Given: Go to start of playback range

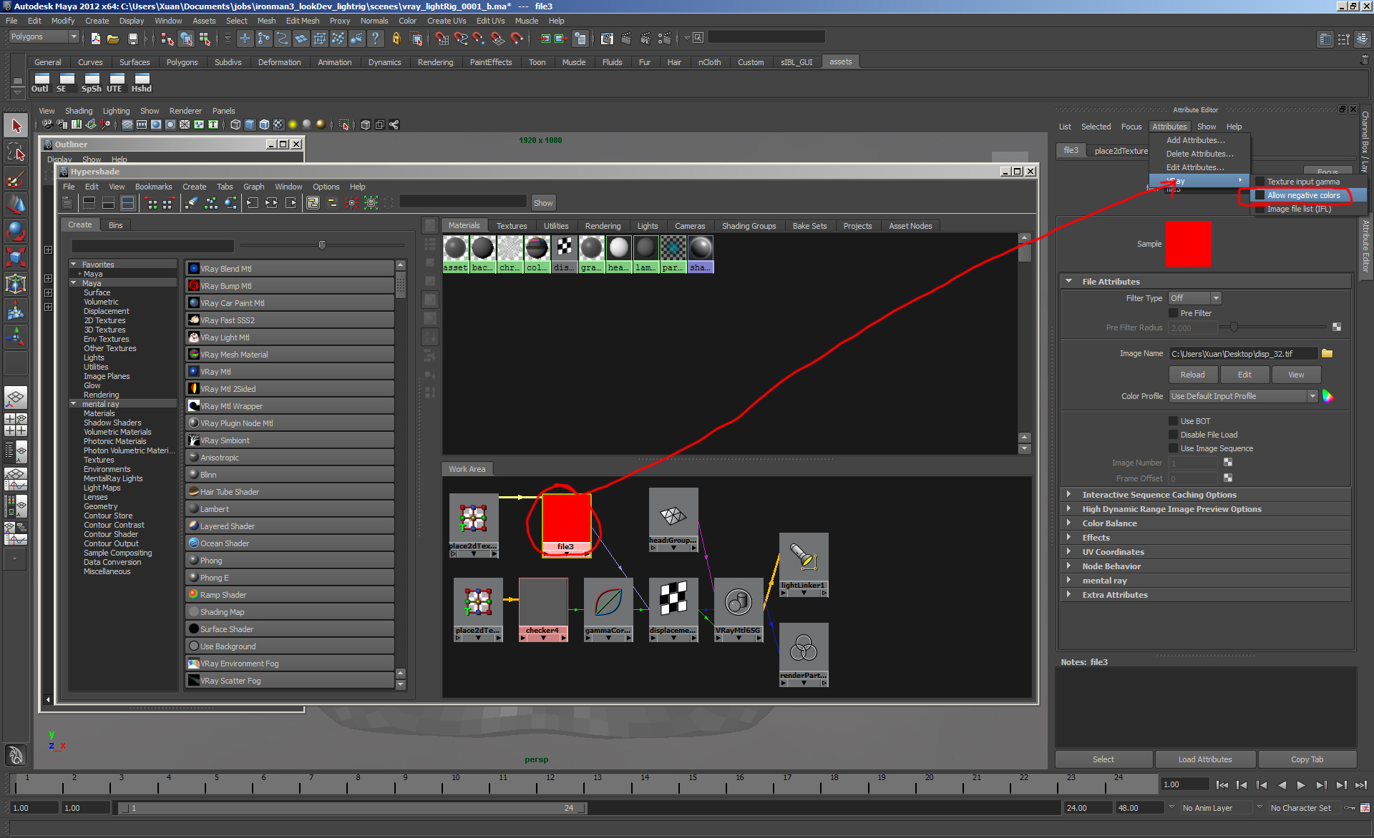Looking at the screenshot, I should click(x=1222, y=785).
